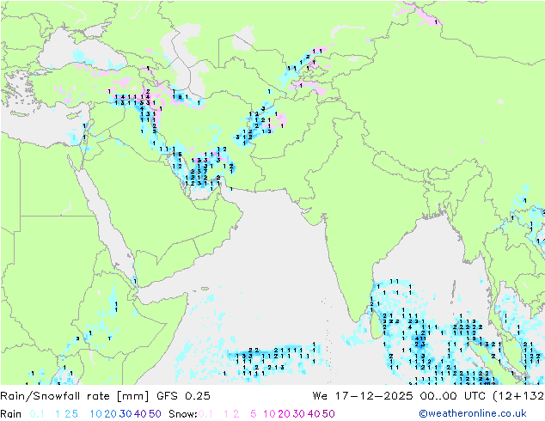Pick the rain legend value 5
The image size is (545, 421).
tap(76, 413)
